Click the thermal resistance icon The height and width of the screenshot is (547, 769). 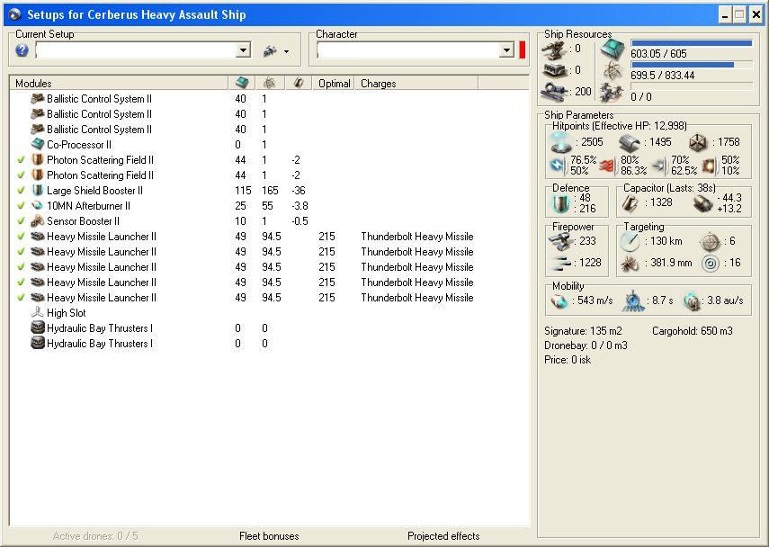(x=608, y=166)
